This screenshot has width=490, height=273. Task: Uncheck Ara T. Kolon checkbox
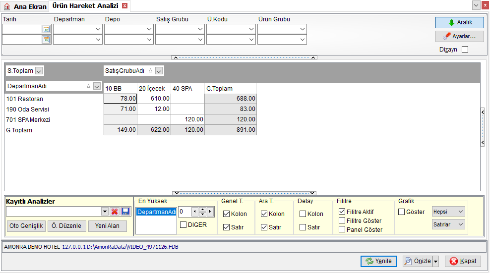pyautogui.click(x=264, y=214)
